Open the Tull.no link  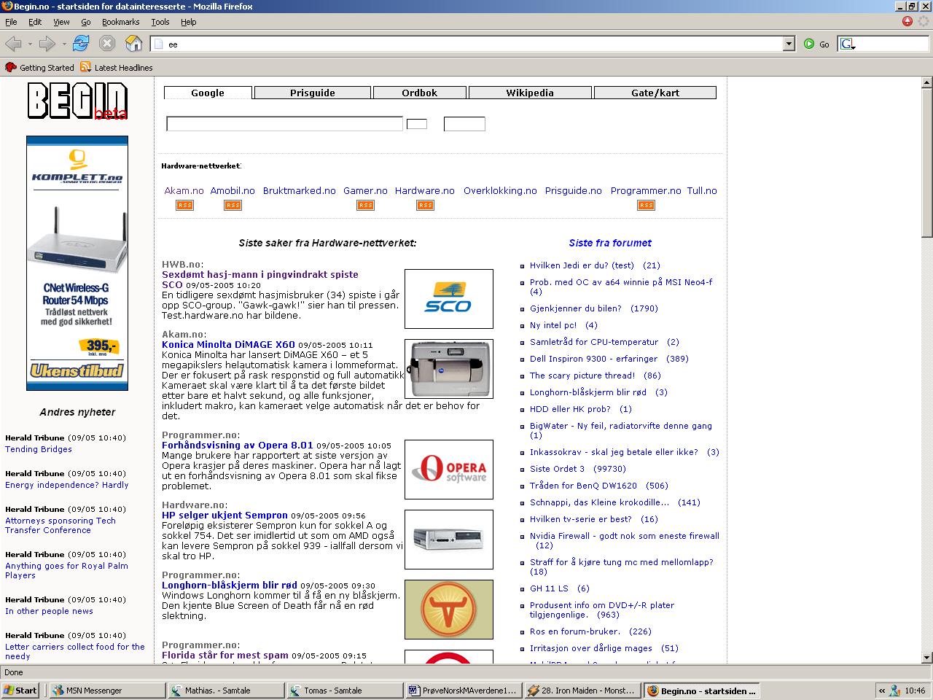click(x=702, y=191)
